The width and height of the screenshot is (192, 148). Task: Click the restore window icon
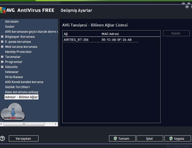(187, 7)
